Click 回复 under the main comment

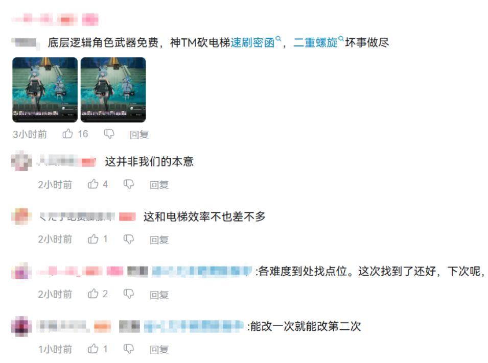[x=139, y=134]
